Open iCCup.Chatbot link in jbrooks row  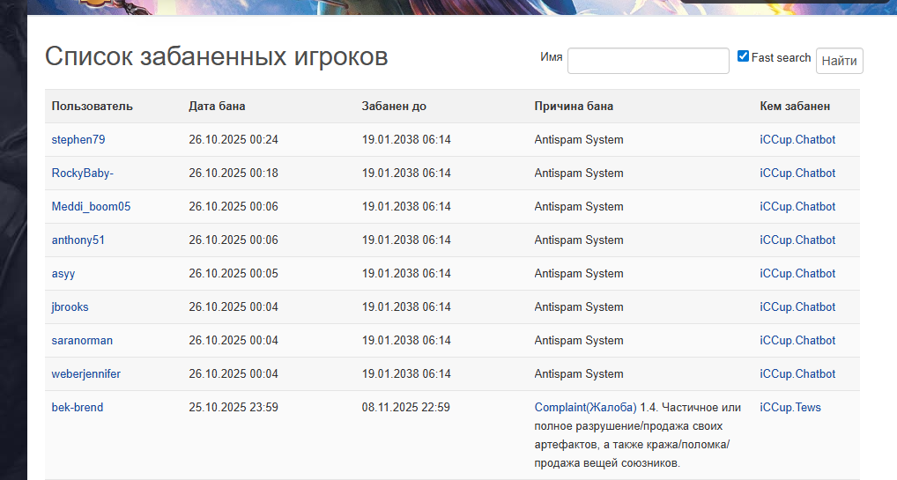coord(797,307)
